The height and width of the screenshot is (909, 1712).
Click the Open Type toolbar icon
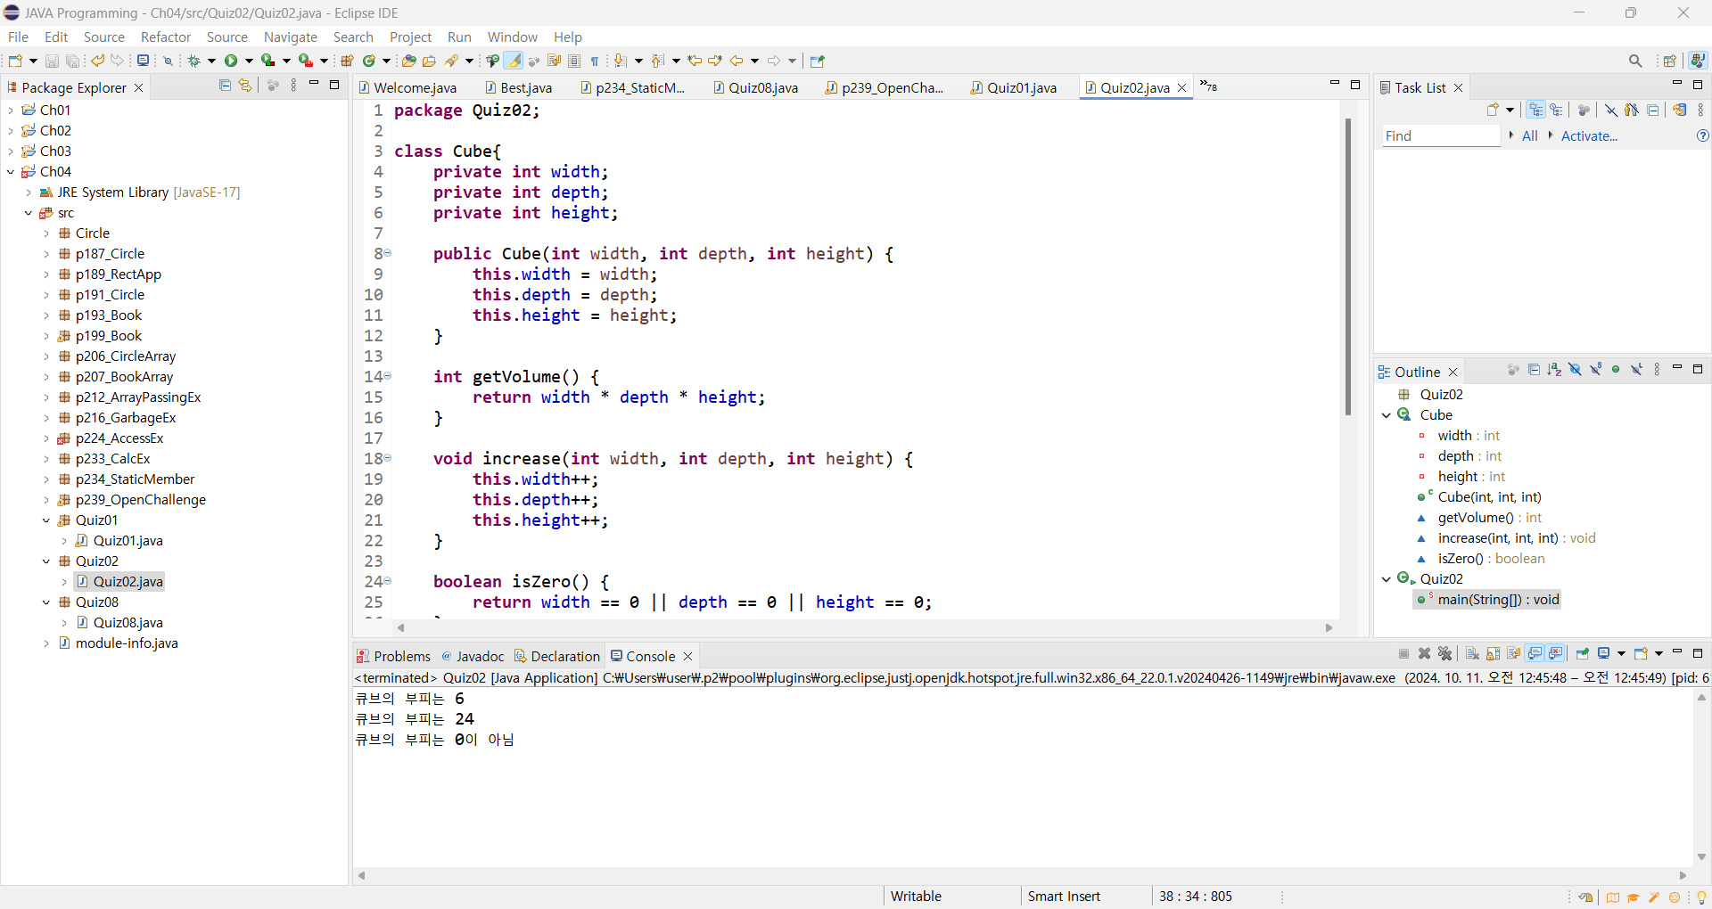409,61
